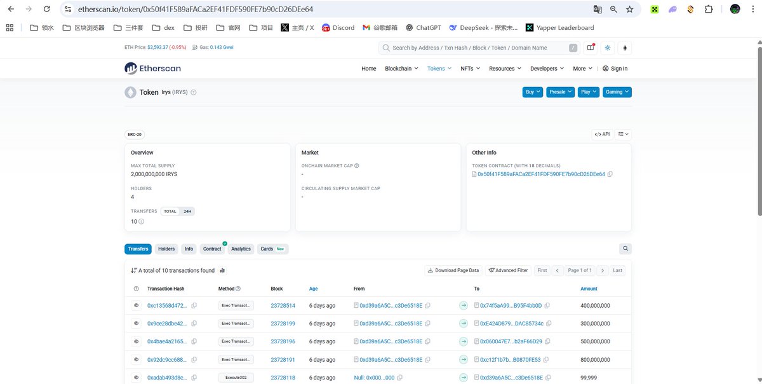The width and height of the screenshot is (762, 384).
Task: Copy recipient address 0x74f5aA99...B95F4bb0D
Action: point(547,306)
